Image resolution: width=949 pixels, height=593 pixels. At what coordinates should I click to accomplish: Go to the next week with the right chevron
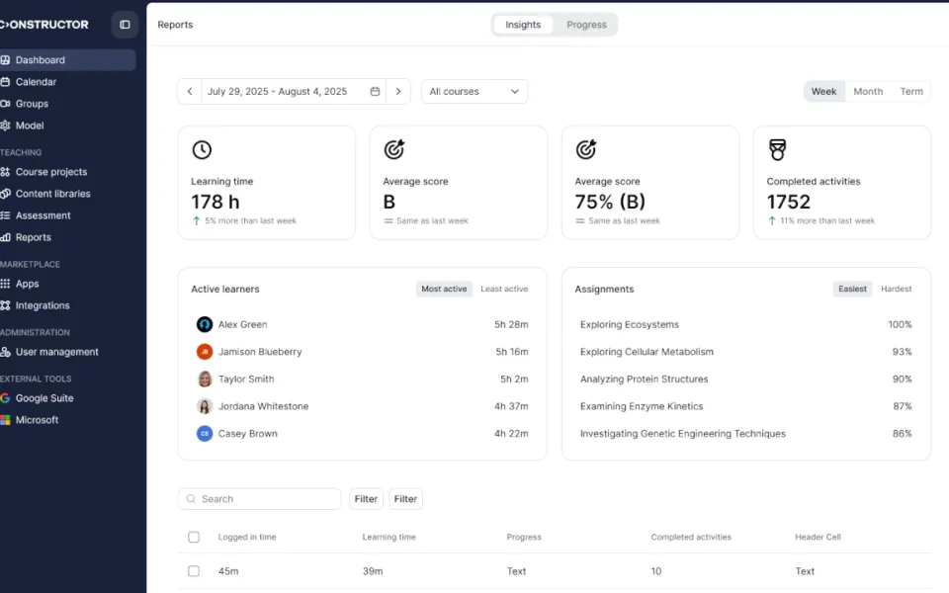[398, 91]
